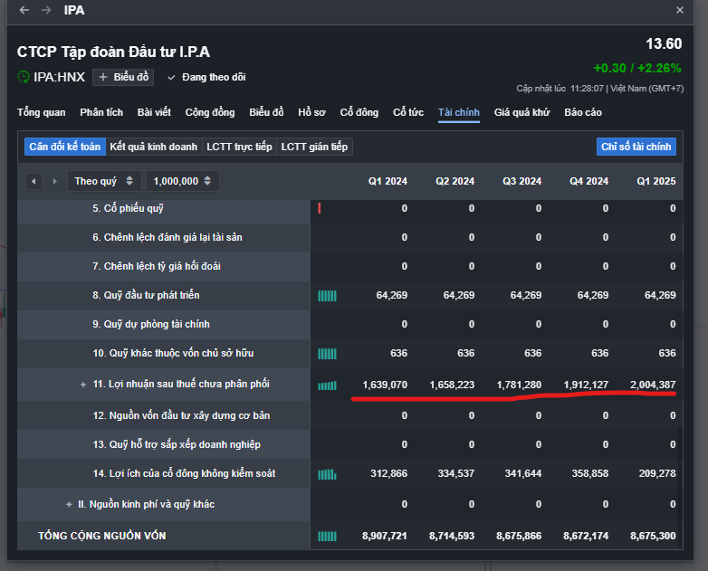Click the value 1,639,070 for Q1 2024

point(385,385)
